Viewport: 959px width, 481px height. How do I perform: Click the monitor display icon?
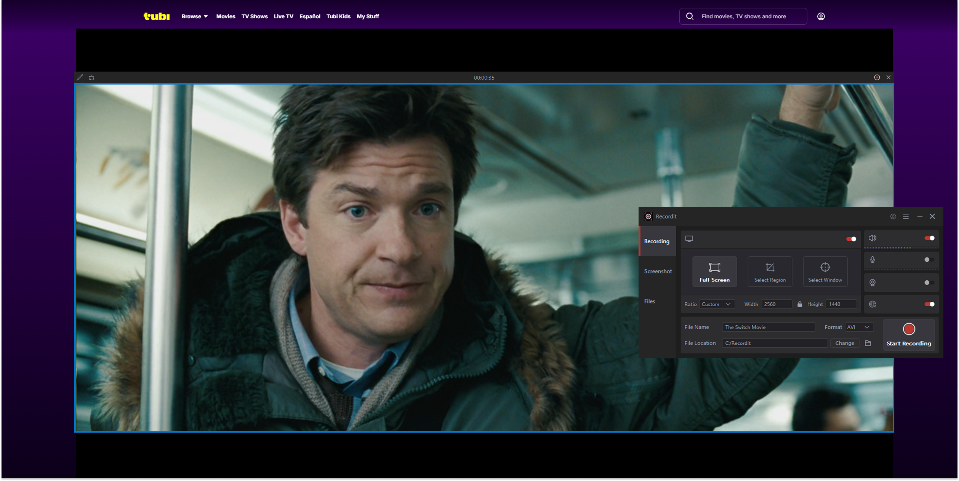click(689, 239)
